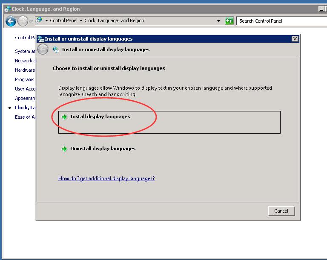Click the Control Panel back arrow button

[x=11, y=21]
